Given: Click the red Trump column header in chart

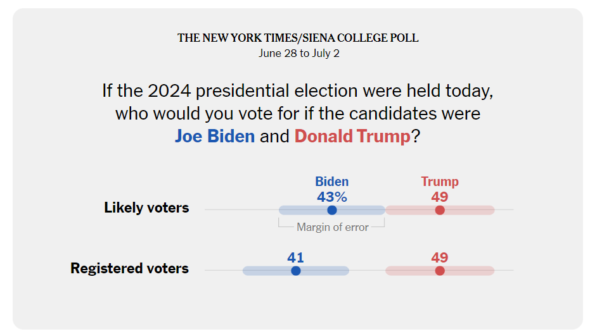Looking at the screenshot, I should (x=440, y=182).
